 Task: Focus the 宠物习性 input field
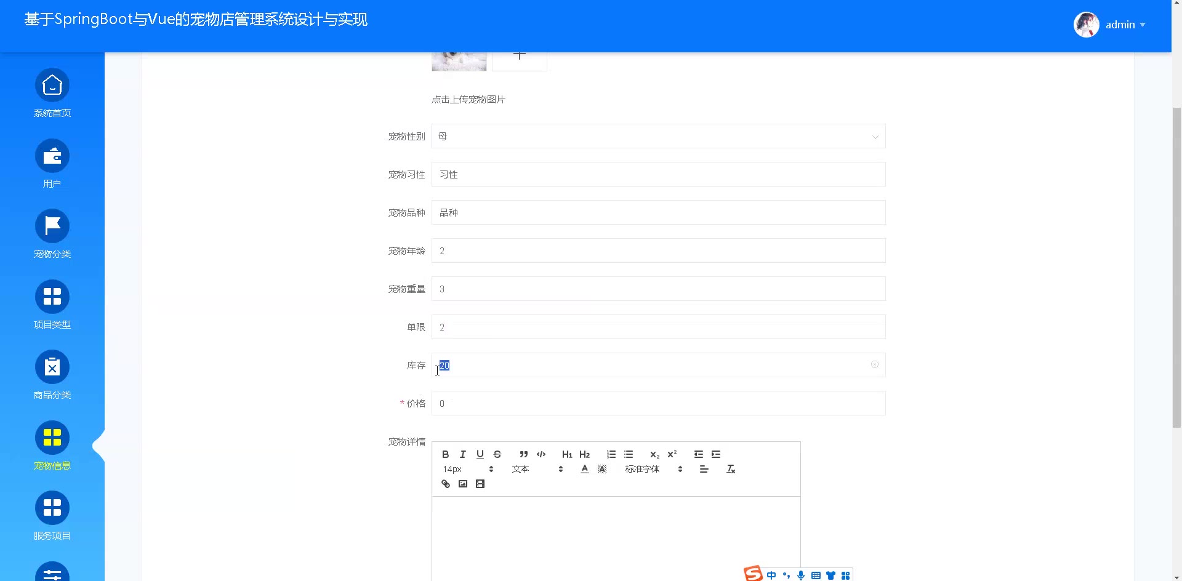point(659,174)
